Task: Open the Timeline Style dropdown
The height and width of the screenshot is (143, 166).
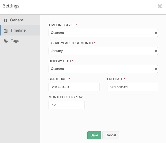Action: click(103, 33)
